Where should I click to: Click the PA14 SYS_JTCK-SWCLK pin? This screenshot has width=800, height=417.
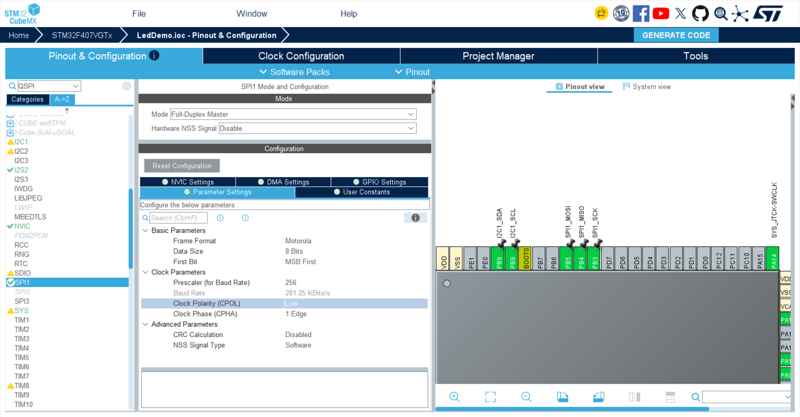773,258
